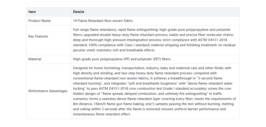Select the "Performance Advantages" row label
266x127 pixels.
pos(48,91)
